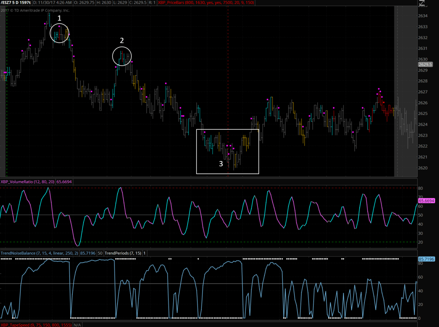Click the 2634 label on price axis
This screenshot has height=327, width=439.
tap(422, 16)
